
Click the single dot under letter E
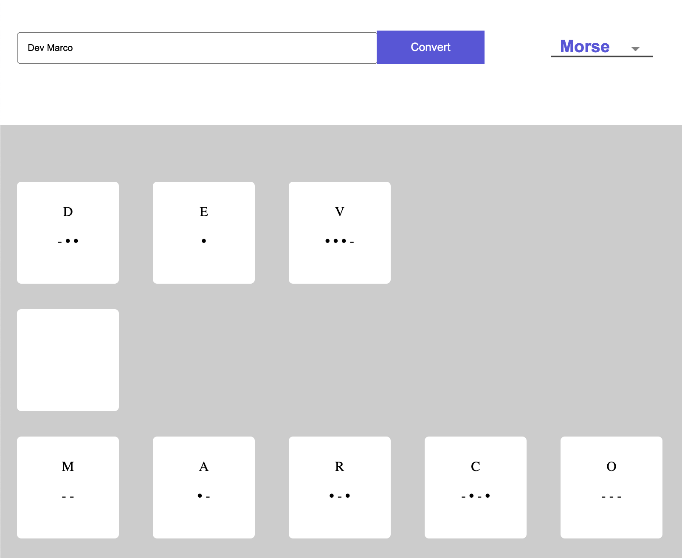204,241
